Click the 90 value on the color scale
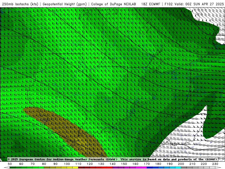Viewport: 225px width, 169px height. coord(55,164)
